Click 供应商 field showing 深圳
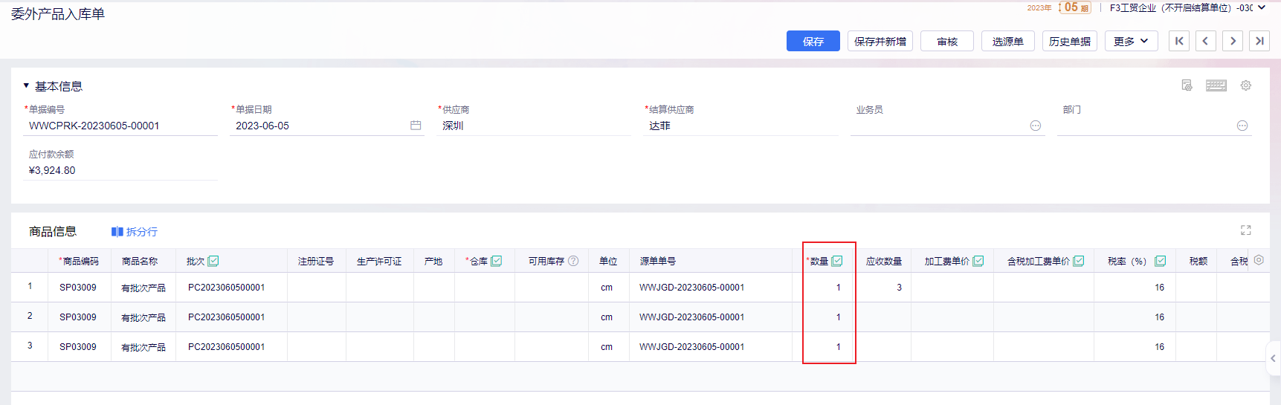This screenshot has height=405, width=1281. pyautogui.click(x=533, y=126)
